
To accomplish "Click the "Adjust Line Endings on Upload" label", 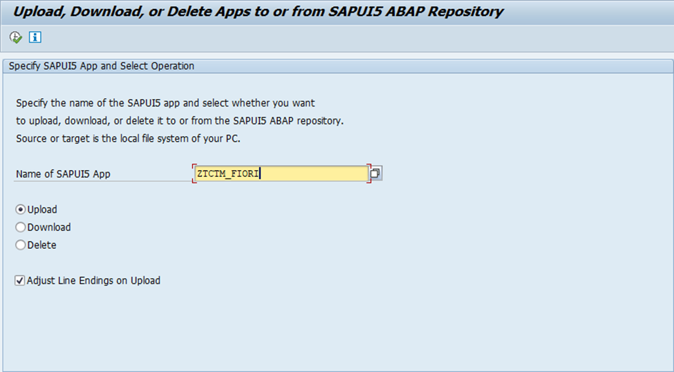I will point(93,281).
